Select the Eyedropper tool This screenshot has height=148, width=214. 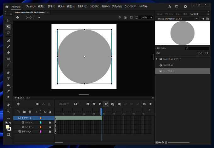tap(8, 91)
